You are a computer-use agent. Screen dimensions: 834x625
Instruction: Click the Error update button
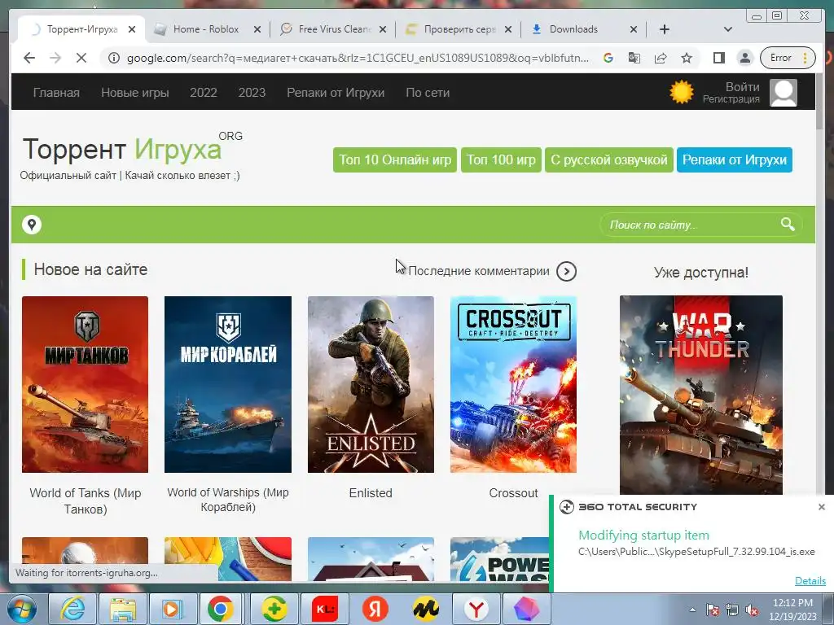pyautogui.click(x=787, y=58)
